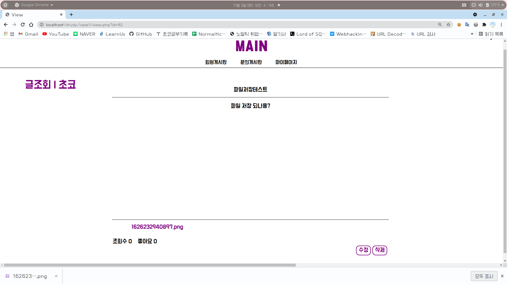This screenshot has height=285, width=507.
Task: Go to the 마이페이지 menu item
Action: point(286,62)
